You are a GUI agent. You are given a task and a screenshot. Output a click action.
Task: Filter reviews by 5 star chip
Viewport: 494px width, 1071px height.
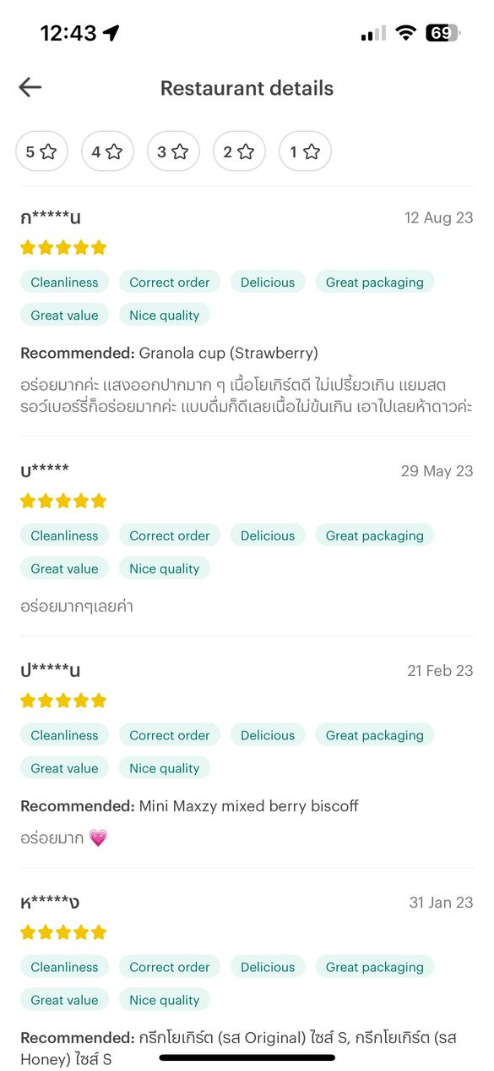click(41, 151)
